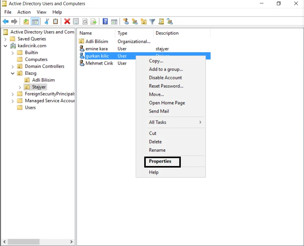Expand the Saved Queries node

coord(5,39)
